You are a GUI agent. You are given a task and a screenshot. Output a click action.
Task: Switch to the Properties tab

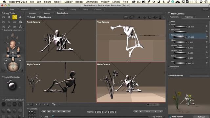[x=189, y=17]
